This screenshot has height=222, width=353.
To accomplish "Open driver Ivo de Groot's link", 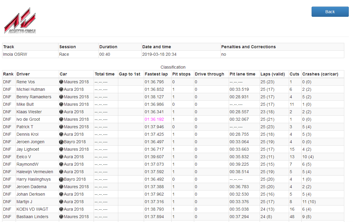I will 28,119.
